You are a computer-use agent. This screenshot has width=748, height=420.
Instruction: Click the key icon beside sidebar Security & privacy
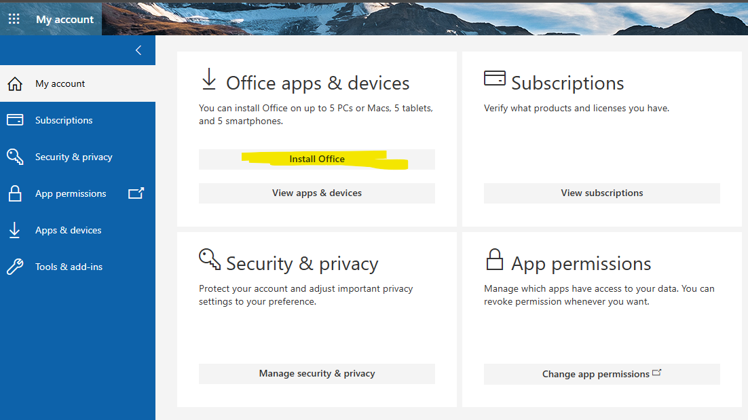coord(15,156)
